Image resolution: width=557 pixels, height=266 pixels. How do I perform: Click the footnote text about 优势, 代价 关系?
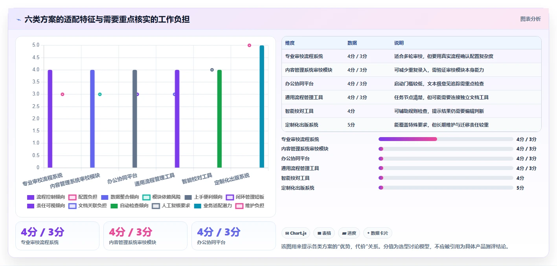[x=395, y=247]
